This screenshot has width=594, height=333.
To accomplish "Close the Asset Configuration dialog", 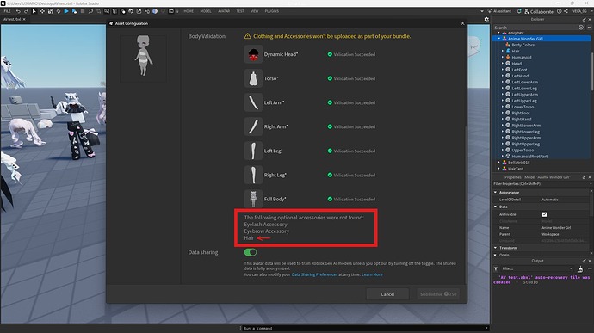I will (x=462, y=23).
